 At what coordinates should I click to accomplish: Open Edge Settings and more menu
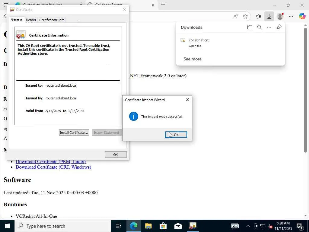point(291,16)
